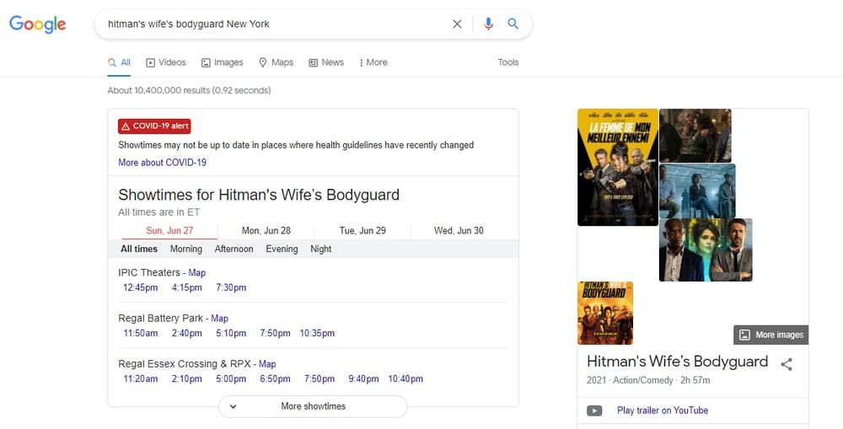Filter showtimes to Afternoon
The height and width of the screenshot is (429, 843).
234,249
